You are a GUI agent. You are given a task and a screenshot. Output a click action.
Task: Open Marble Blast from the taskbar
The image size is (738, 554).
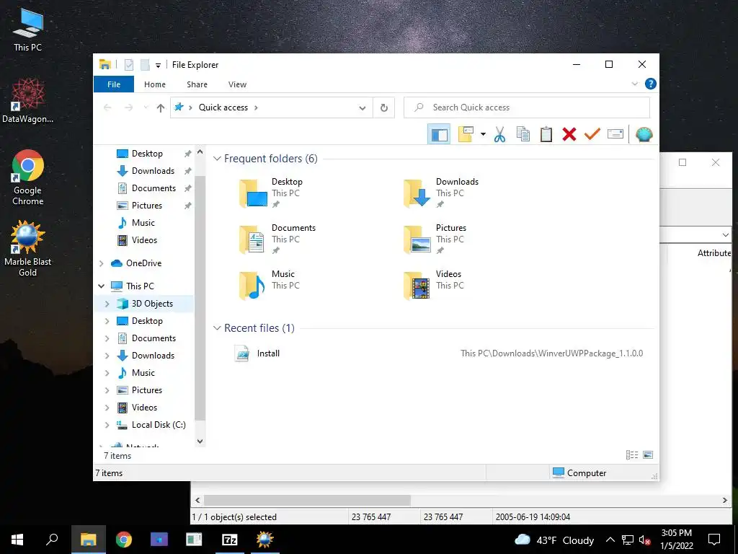point(264,540)
